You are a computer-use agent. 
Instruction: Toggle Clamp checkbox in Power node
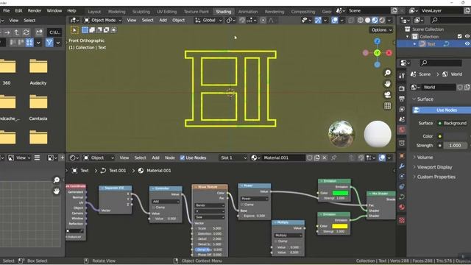pyautogui.click(x=242, y=205)
